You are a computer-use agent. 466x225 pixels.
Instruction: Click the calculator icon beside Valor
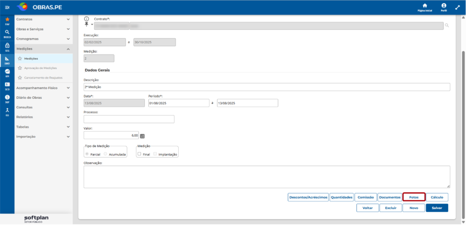click(x=142, y=136)
